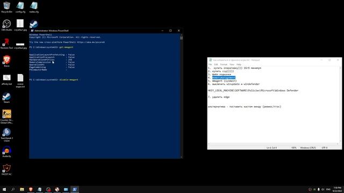Click the HKEY_LOCAL_MACHINE registry path line in Notepad

click(x=253, y=91)
